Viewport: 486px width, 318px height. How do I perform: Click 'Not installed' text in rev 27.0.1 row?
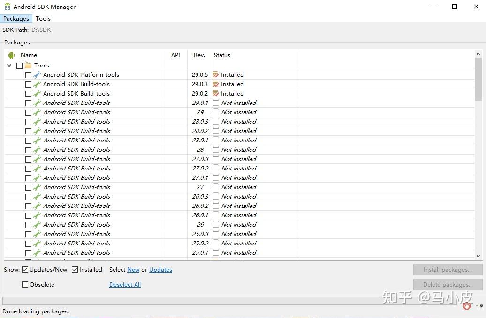pos(239,178)
